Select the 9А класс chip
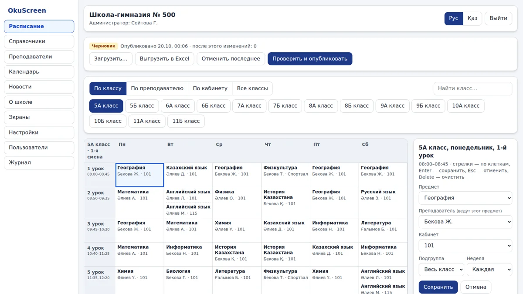 [392, 106]
